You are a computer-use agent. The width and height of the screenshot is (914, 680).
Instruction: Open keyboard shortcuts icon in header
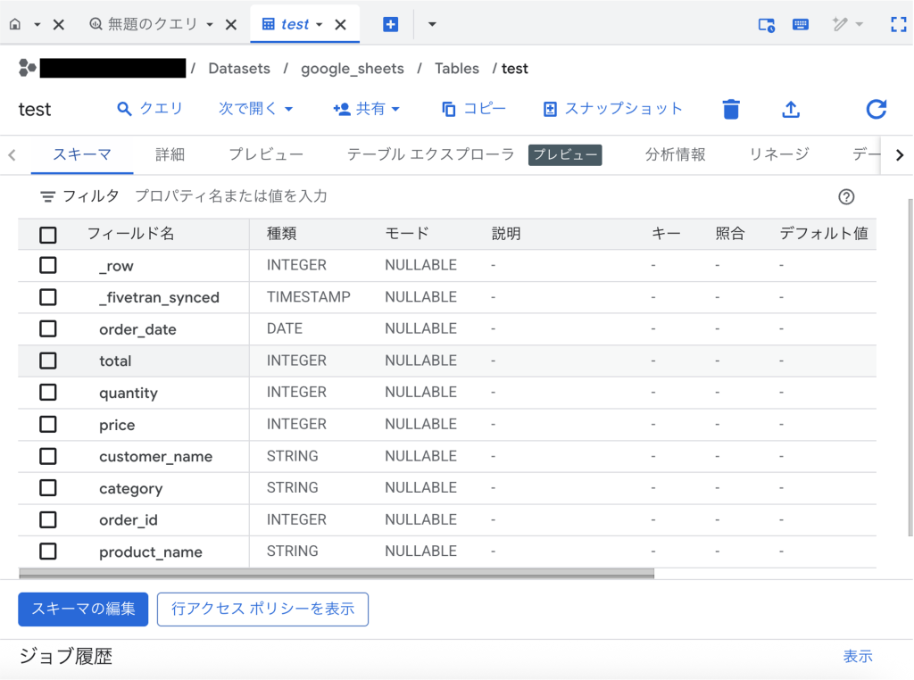point(800,24)
